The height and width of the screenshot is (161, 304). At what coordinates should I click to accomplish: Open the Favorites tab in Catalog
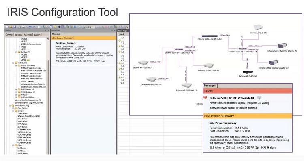28,35
